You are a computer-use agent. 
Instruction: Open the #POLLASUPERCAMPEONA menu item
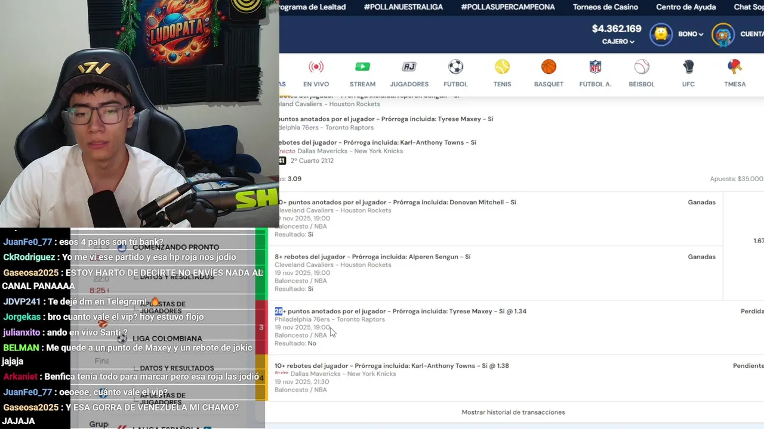pos(508,7)
